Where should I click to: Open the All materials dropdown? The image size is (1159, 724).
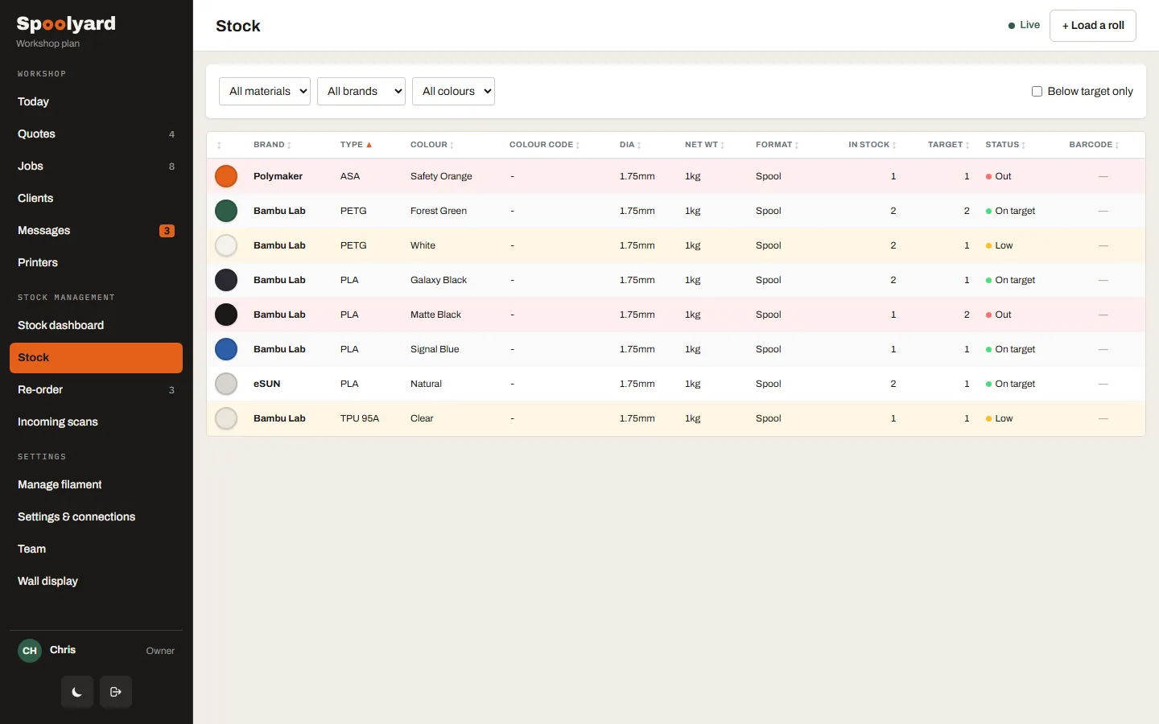[x=265, y=92]
